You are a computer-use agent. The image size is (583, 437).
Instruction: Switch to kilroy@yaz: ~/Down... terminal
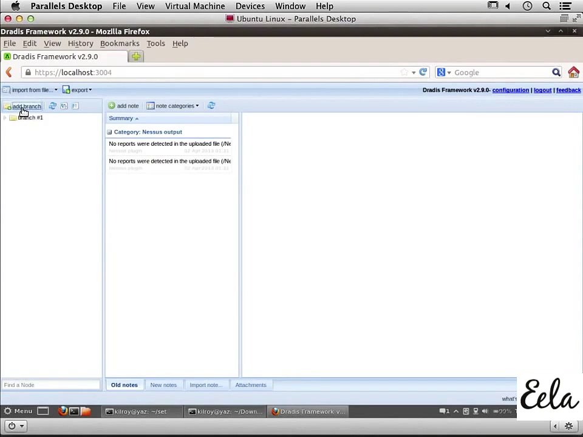226,412
